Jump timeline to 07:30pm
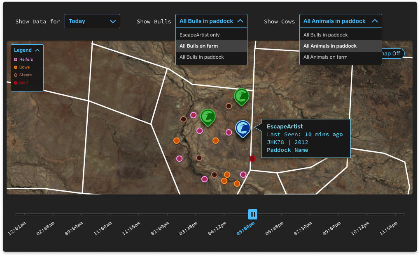The image size is (420, 256). click(x=303, y=229)
